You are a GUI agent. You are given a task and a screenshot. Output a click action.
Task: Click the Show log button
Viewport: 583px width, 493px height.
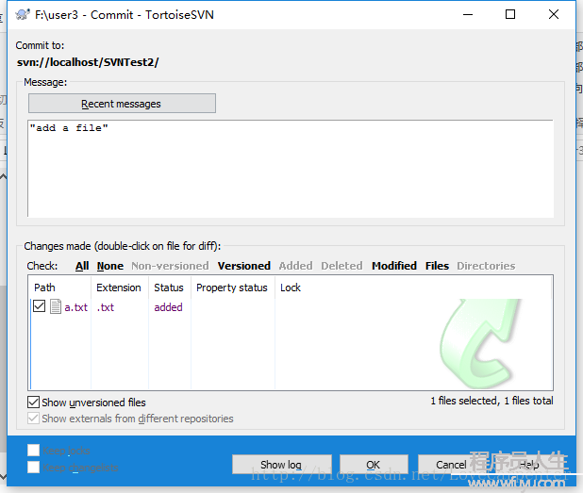(281, 465)
